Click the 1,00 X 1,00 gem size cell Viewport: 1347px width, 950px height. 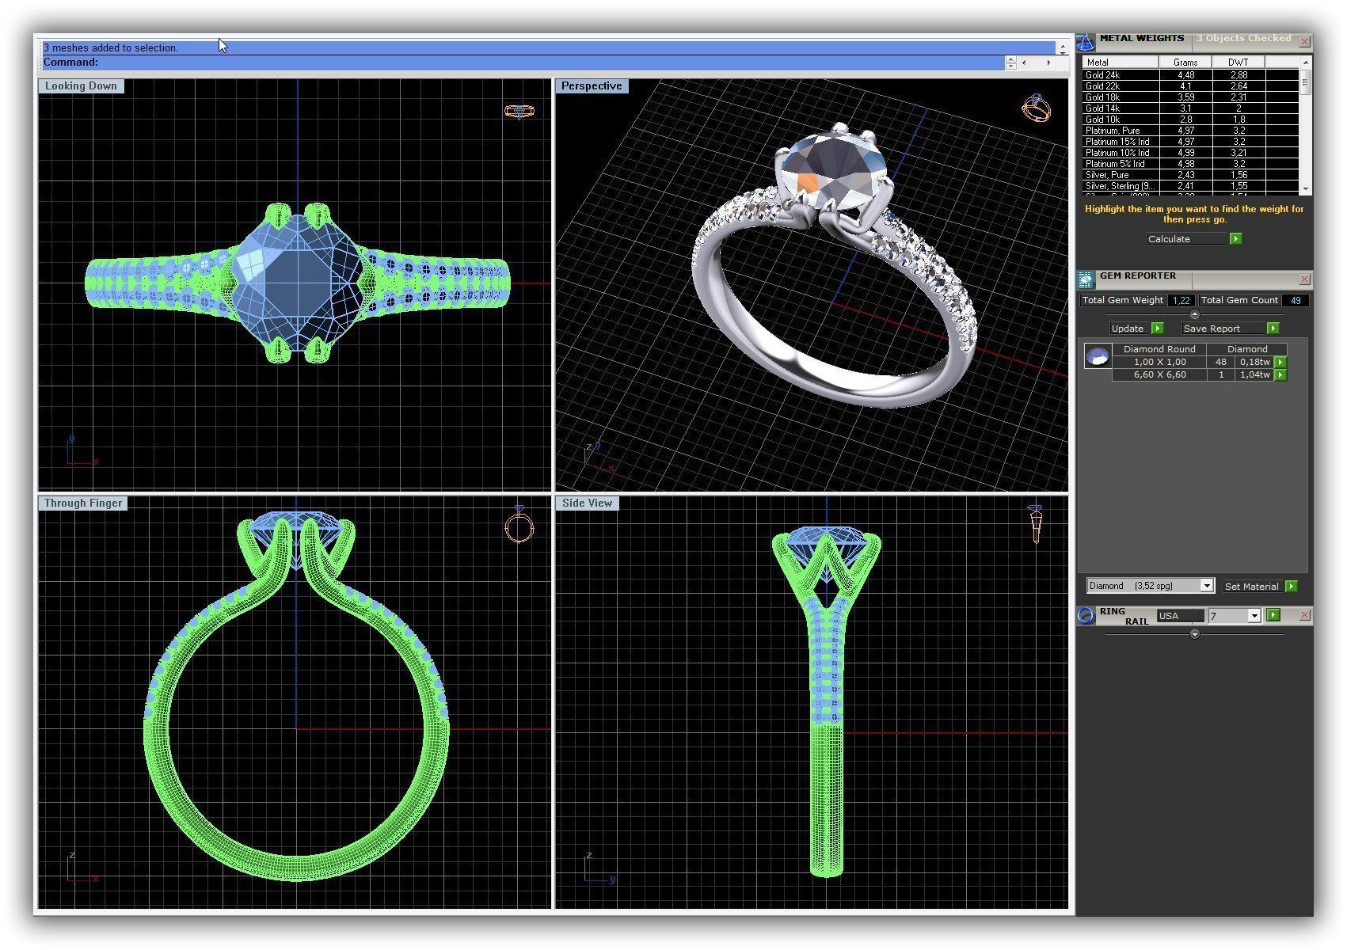(x=1159, y=362)
